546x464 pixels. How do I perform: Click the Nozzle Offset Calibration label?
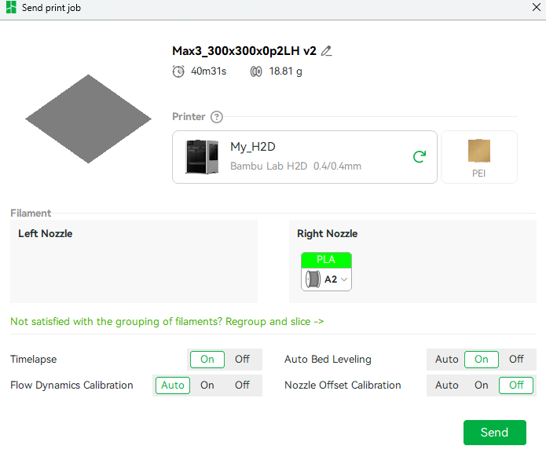point(343,385)
